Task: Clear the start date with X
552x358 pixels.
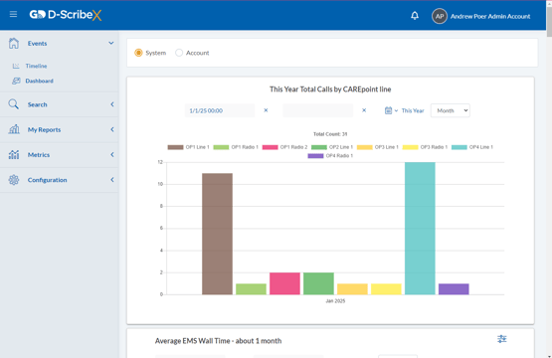Action: [266, 110]
